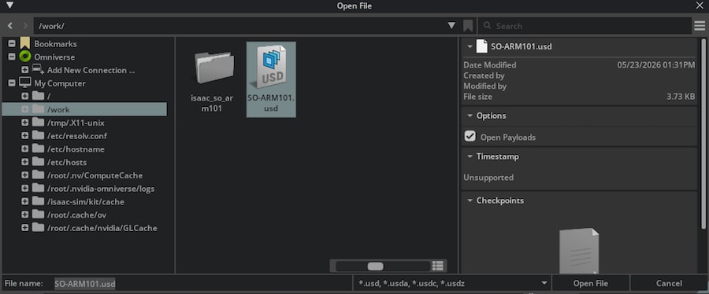
Task: Collapse the Omniverse tree node
Action: coord(12,57)
